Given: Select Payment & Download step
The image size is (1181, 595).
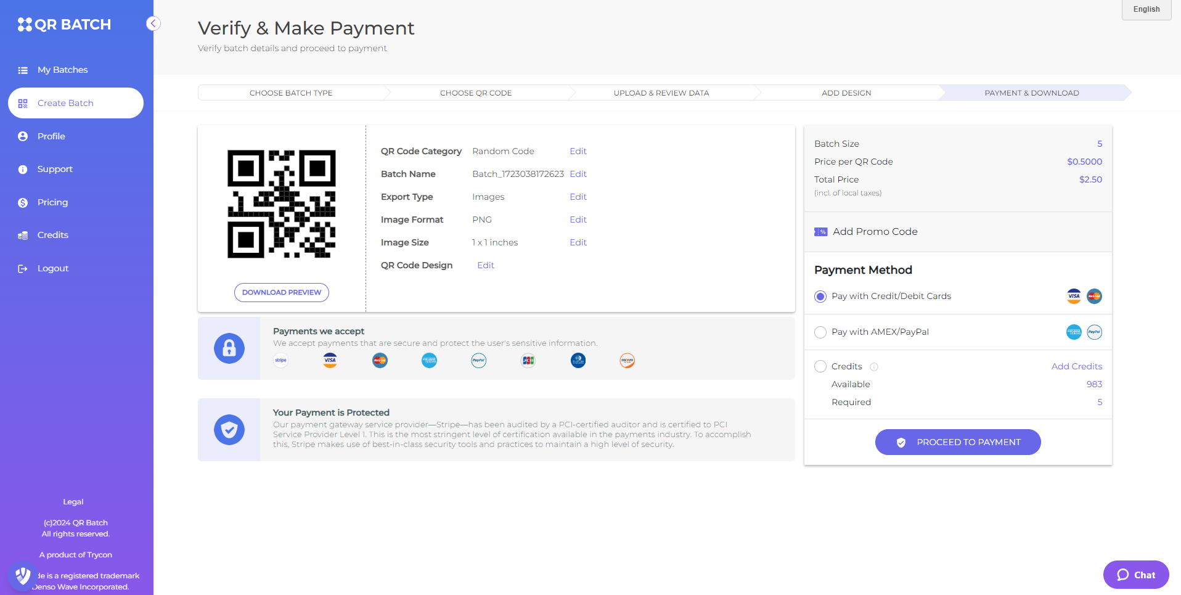Looking at the screenshot, I should pyautogui.click(x=1032, y=93).
